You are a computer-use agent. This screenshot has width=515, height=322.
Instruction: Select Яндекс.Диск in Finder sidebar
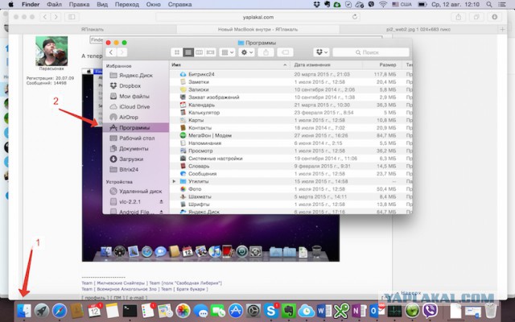click(136, 75)
